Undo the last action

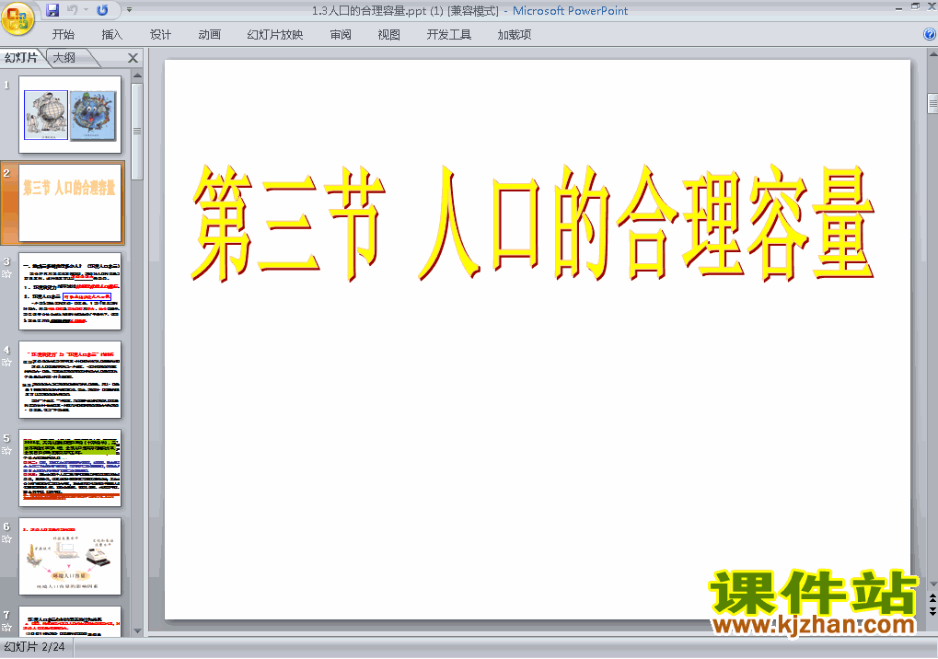pyautogui.click(x=73, y=10)
